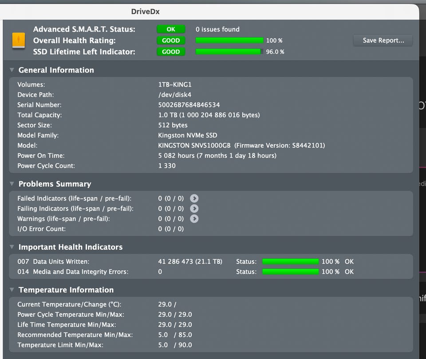This screenshot has width=426, height=359.
Task: Click Power Cycle Temperature Min/Max value
Action: tap(175, 315)
